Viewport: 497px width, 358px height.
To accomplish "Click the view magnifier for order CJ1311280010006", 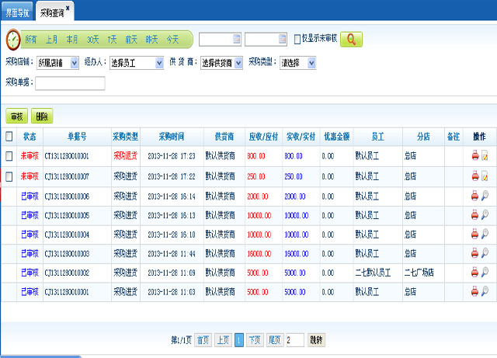I will point(485,196).
